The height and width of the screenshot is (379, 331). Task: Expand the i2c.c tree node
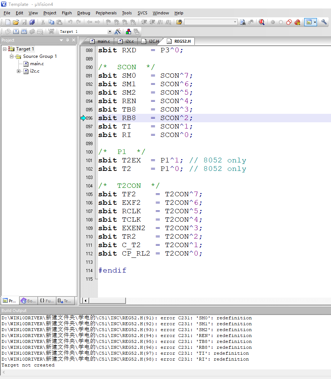point(18,71)
